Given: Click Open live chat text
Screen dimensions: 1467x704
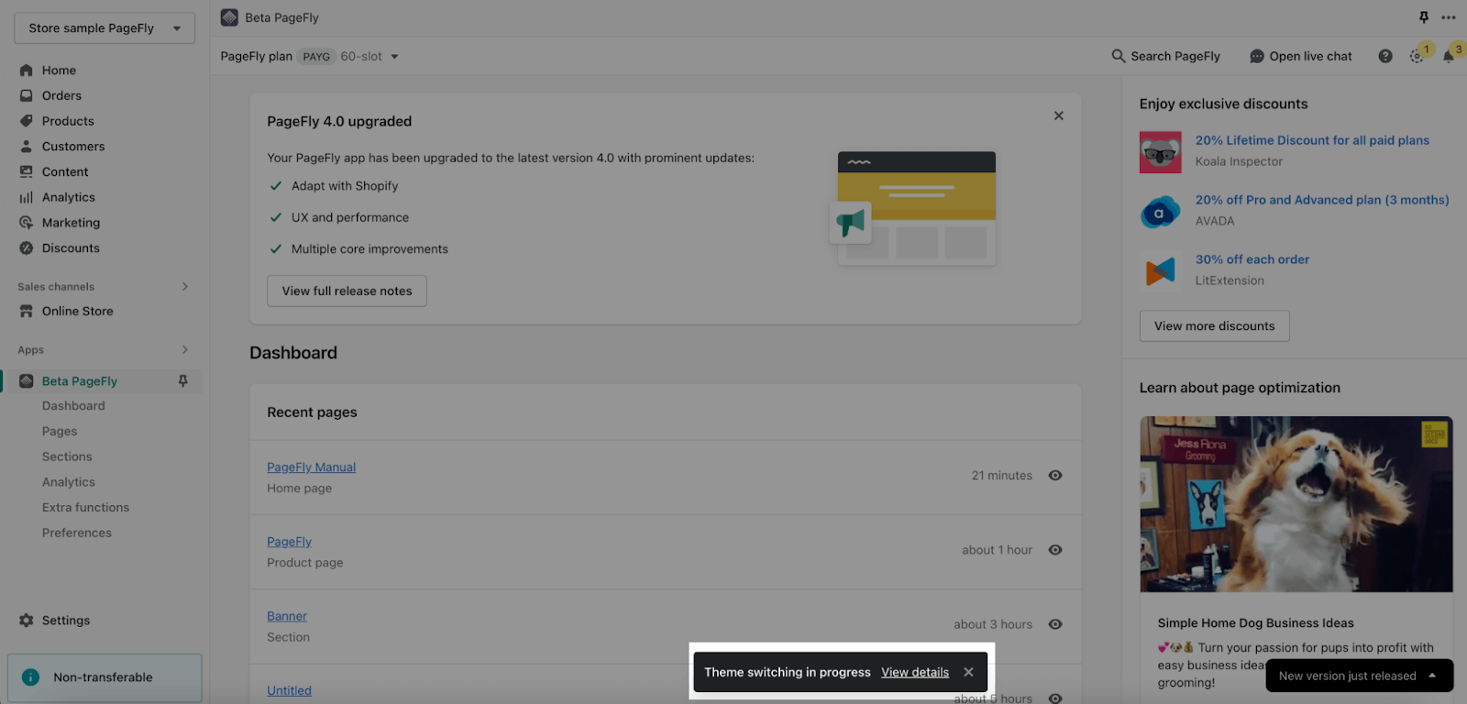Looking at the screenshot, I should (x=1310, y=57).
